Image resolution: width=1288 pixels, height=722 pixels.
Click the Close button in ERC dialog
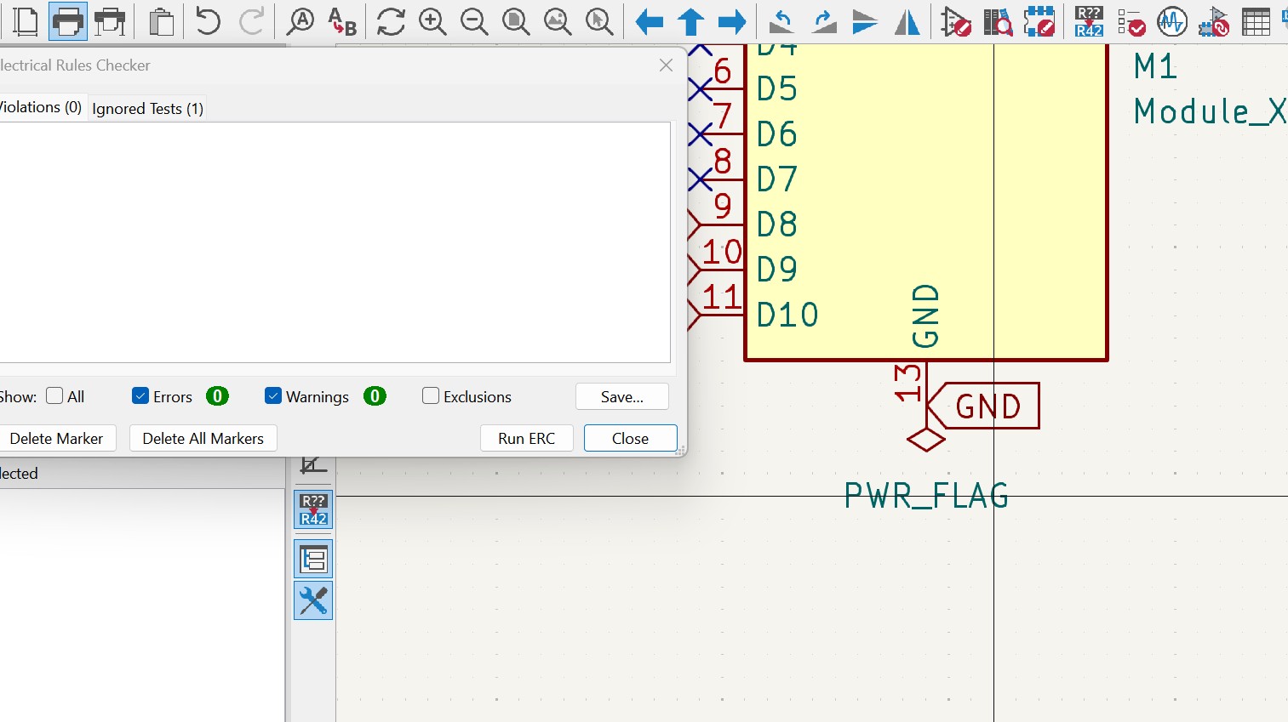coord(630,438)
